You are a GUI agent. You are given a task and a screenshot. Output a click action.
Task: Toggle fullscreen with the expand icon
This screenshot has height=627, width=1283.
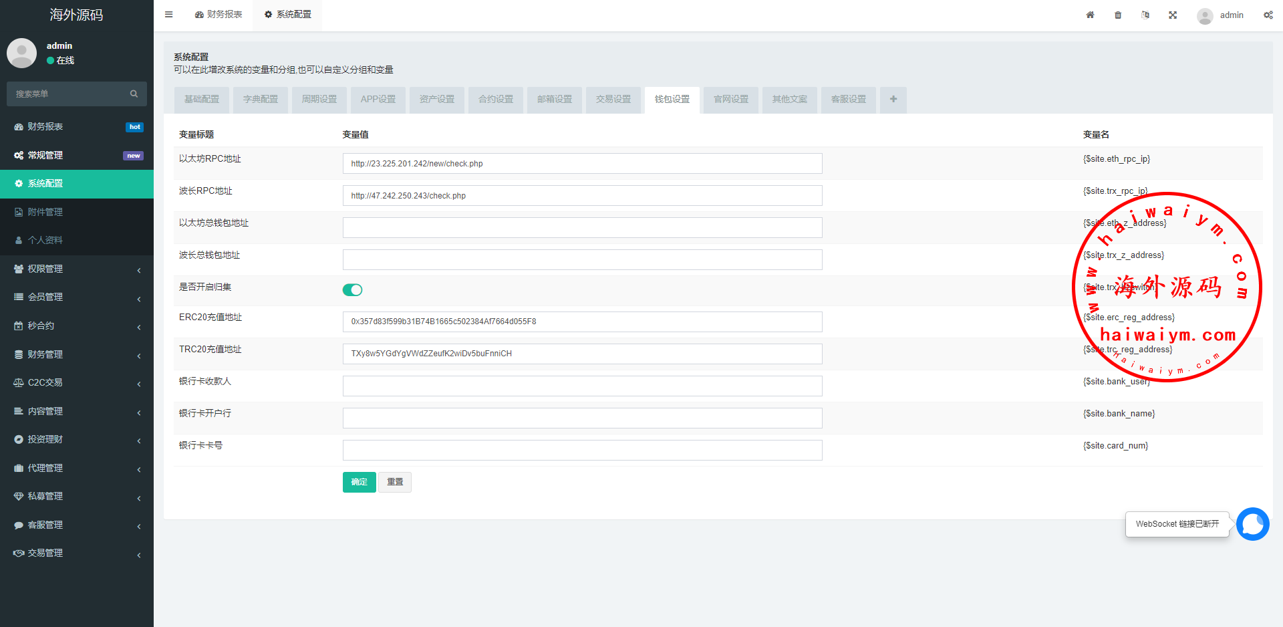pos(1173,15)
